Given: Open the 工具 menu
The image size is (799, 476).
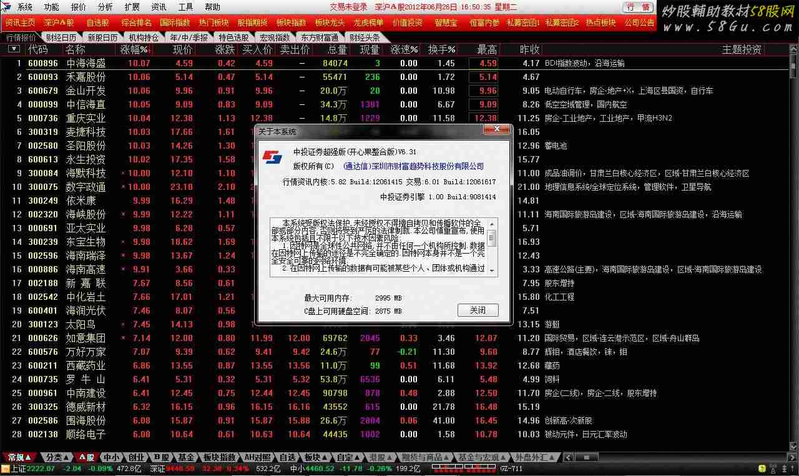Looking at the screenshot, I should tap(186, 7).
